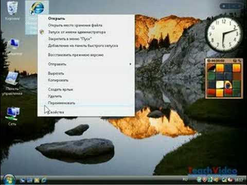Launch Internet Explorer from Quick Launch bar
247x185 pixels.
pos(44,180)
